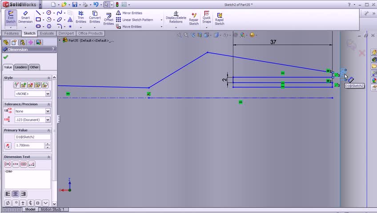Click the Rapid Sketch tool
Image resolution: width=377 pixels, height=213 pixels.
coord(219,19)
